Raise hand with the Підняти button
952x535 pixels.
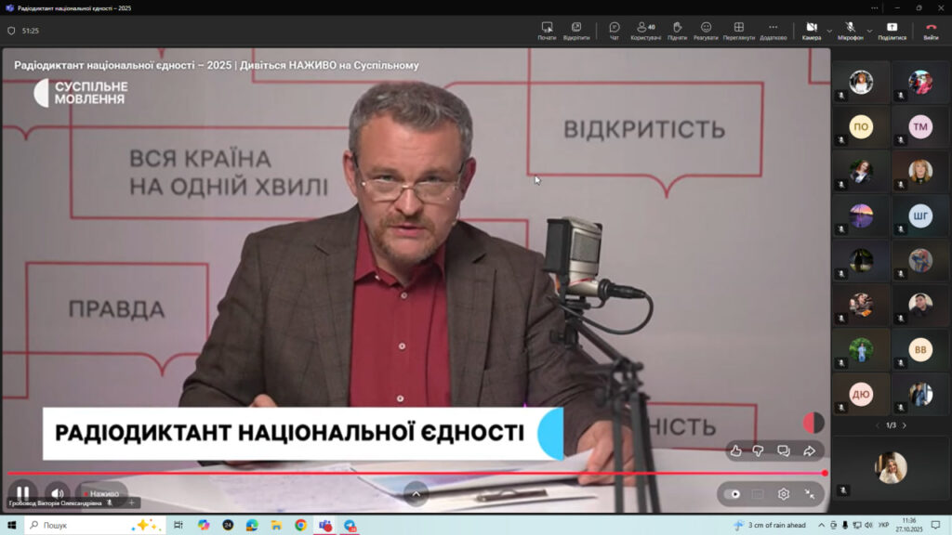click(677, 31)
